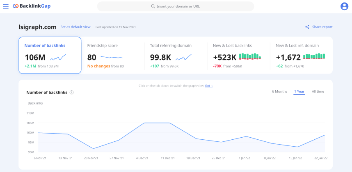This screenshot has width=352, height=172.
Task: Open the user profile avatar
Action: 344,6
